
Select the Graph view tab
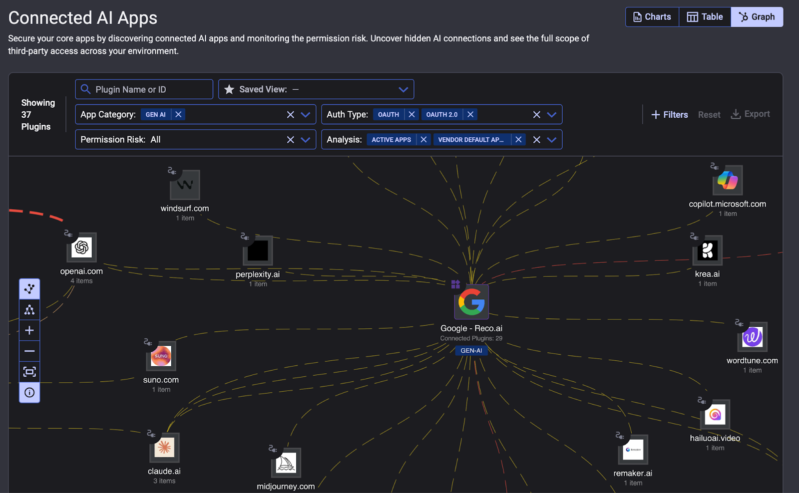(x=757, y=17)
